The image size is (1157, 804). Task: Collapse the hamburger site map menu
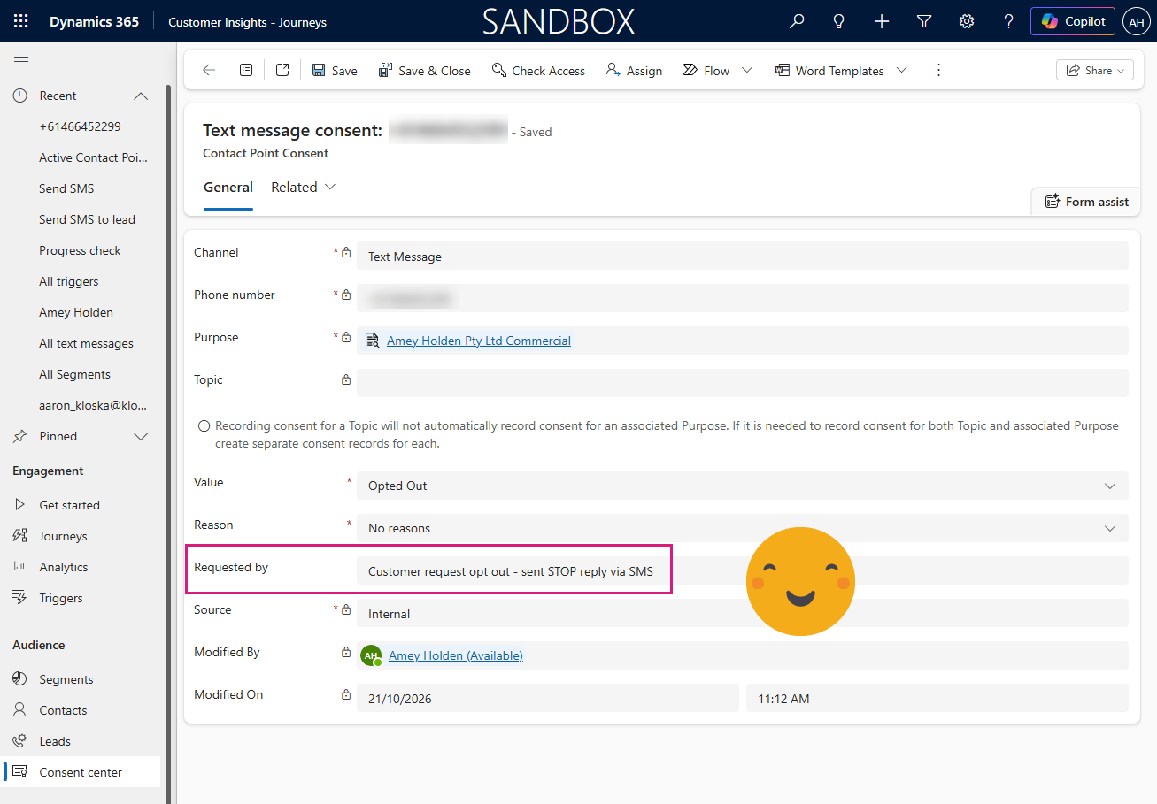pyautogui.click(x=21, y=62)
